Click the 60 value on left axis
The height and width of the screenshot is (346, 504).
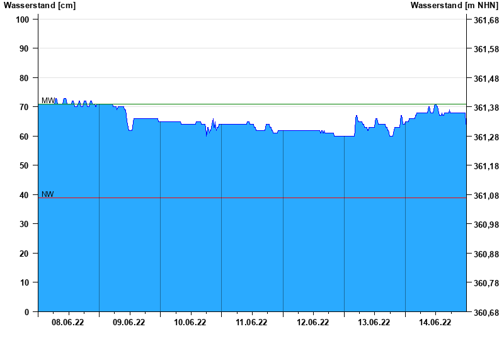click(25, 137)
